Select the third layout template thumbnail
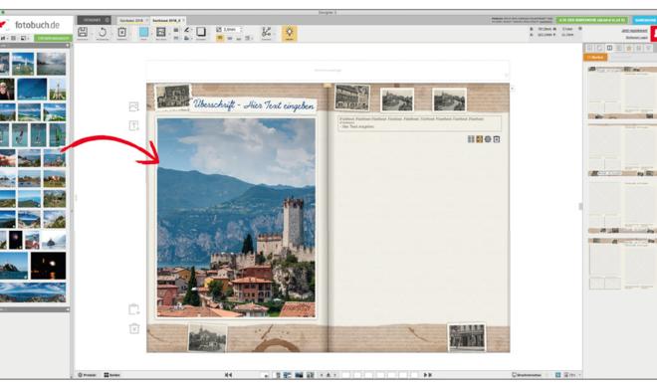Viewport: 657px width, 388px height. (x=622, y=207)
